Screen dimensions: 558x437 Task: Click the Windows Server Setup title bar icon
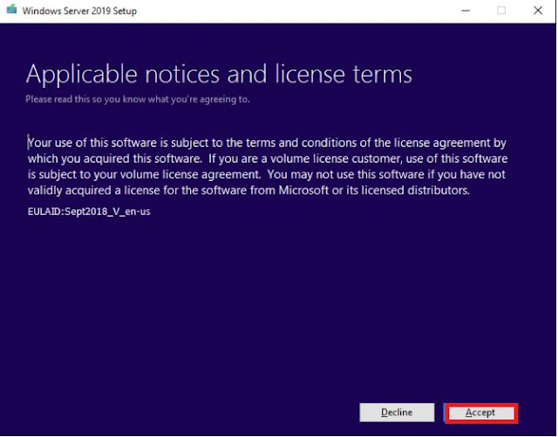11,10
